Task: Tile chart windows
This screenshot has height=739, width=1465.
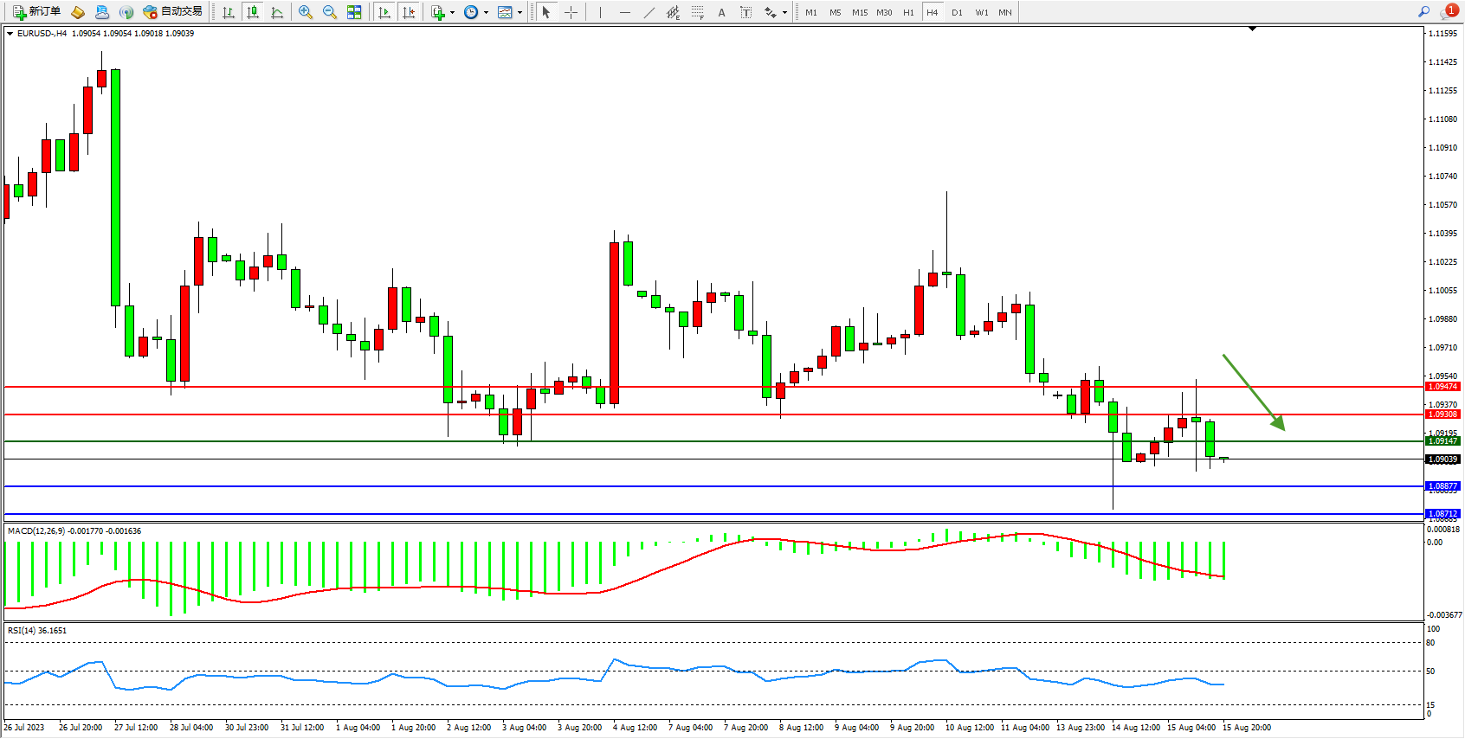Action: (x=354, y=12)
